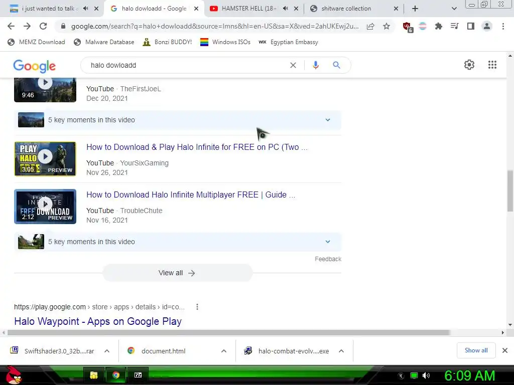This screenshot has width=514, height=385.
Task: Open the Google apps grid
Action: click(492, 65)
